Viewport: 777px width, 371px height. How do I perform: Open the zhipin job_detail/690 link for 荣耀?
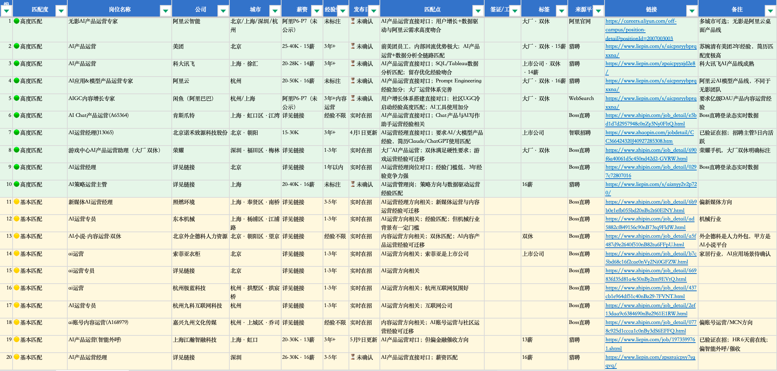[x=651, y=155]
